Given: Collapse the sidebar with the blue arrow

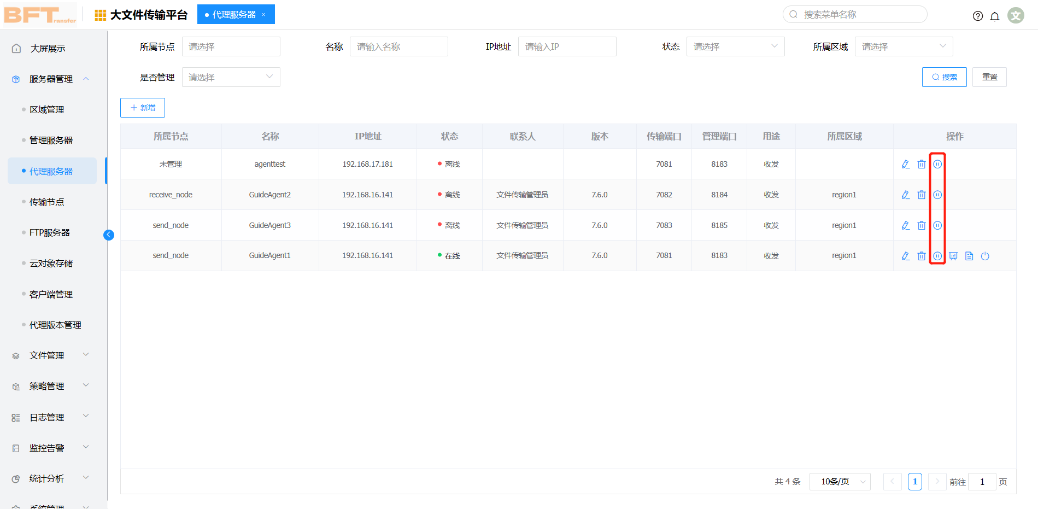Looking at the screenshot, I should click(x=109, y=235).
